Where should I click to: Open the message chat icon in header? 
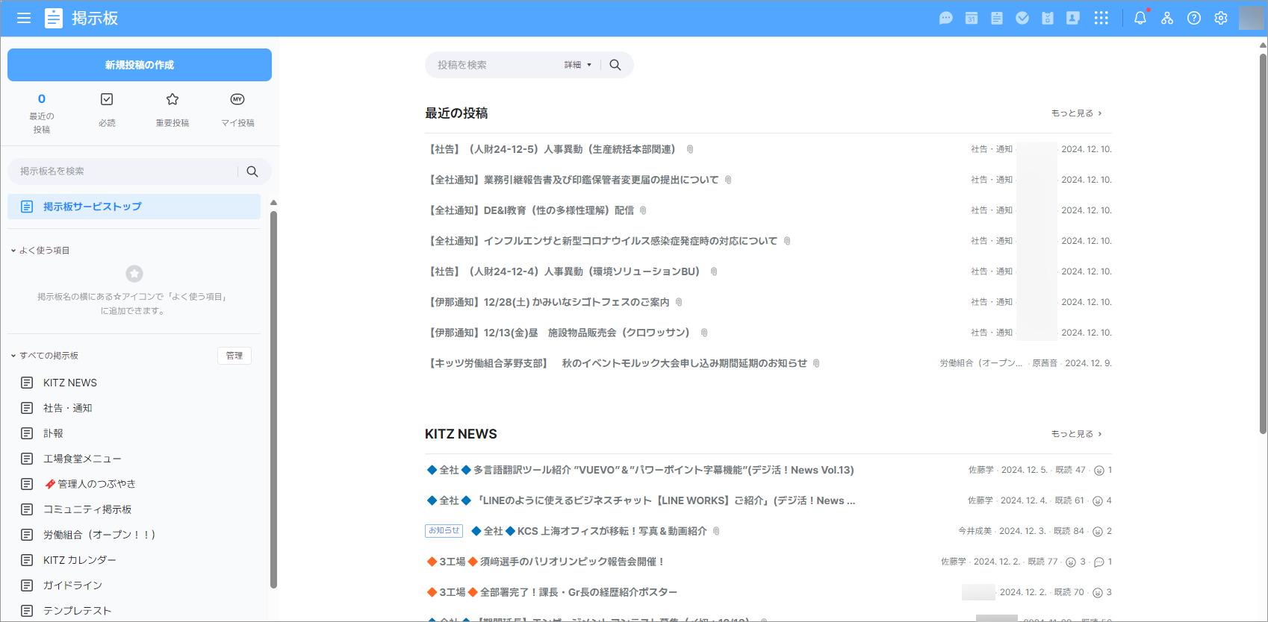pyautogui.click(x=945, y=19)
